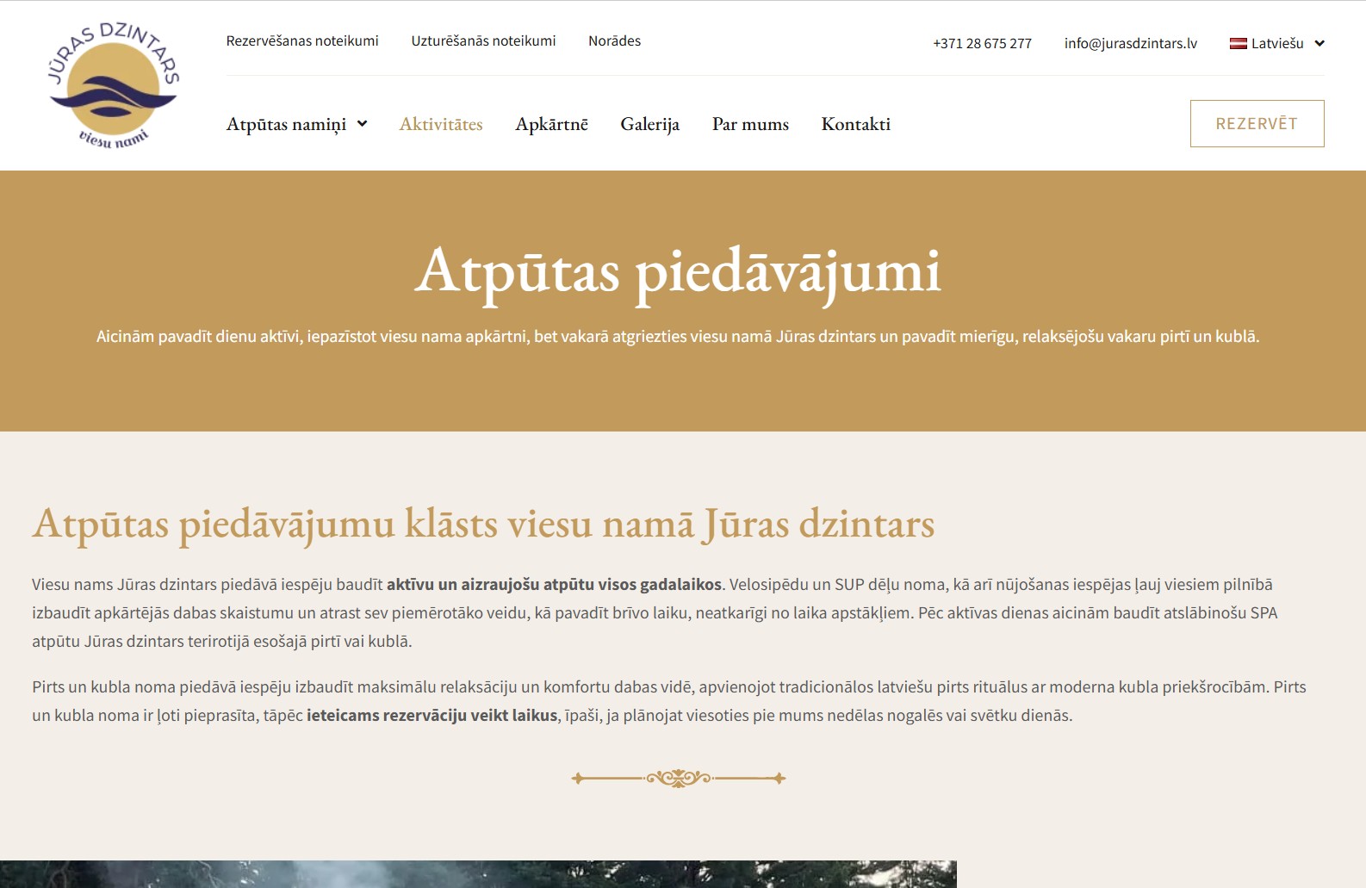Open the Atpūtas namiņi menu item
Screen dimensions: 1366x888
click(286, 124)
